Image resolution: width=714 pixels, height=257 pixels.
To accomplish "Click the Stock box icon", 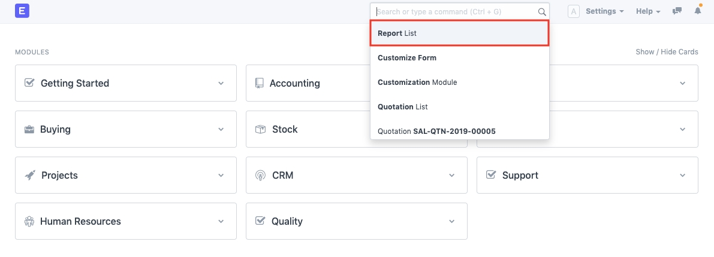I will (x=260, y=129).
